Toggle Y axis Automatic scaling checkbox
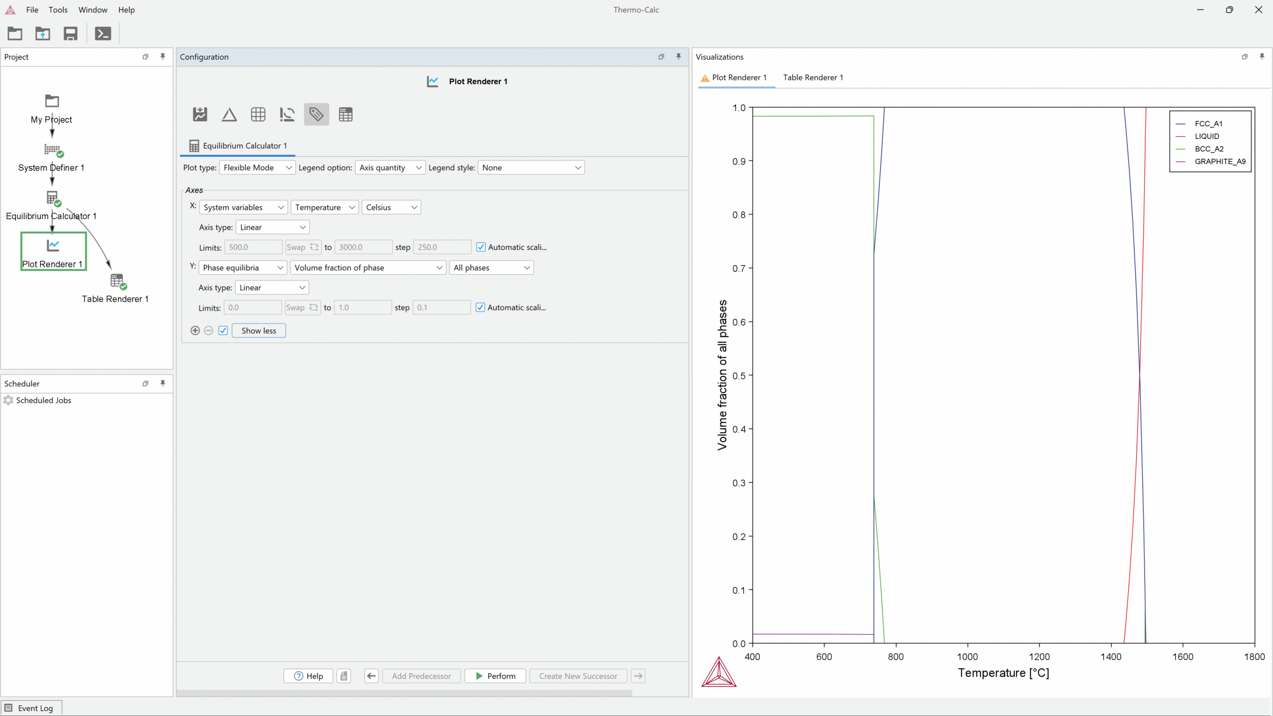The width and height of the screenshot is (1273, 716). coord(480,307)
